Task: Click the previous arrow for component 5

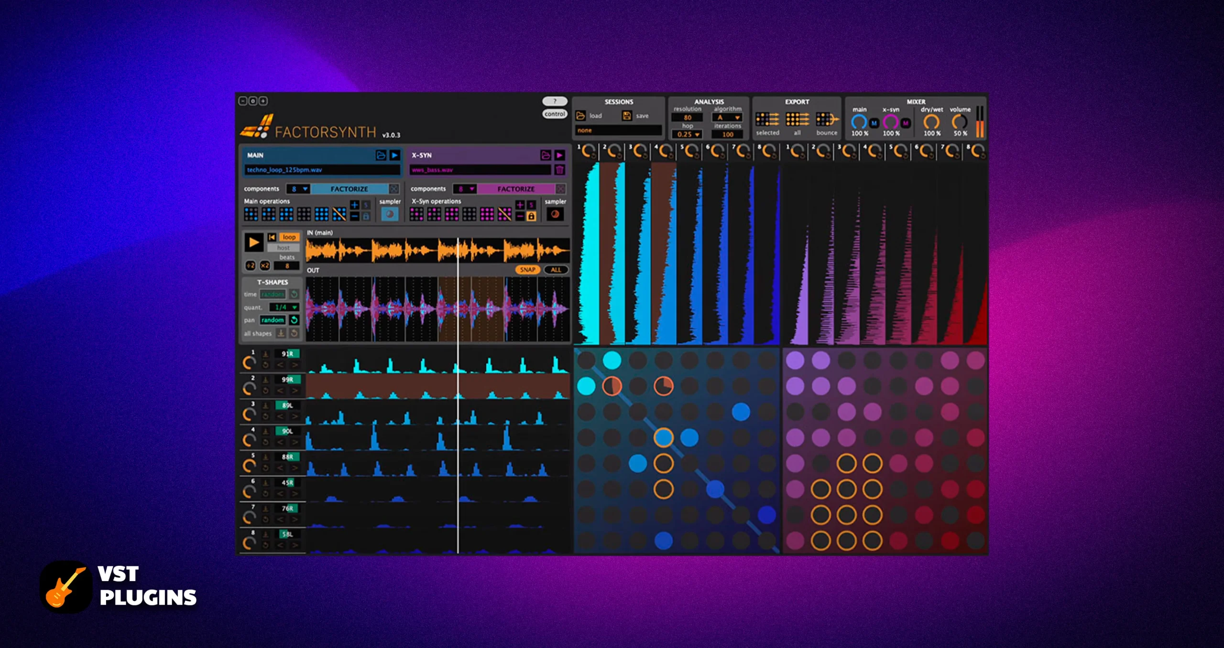Action: click(281, 468)
